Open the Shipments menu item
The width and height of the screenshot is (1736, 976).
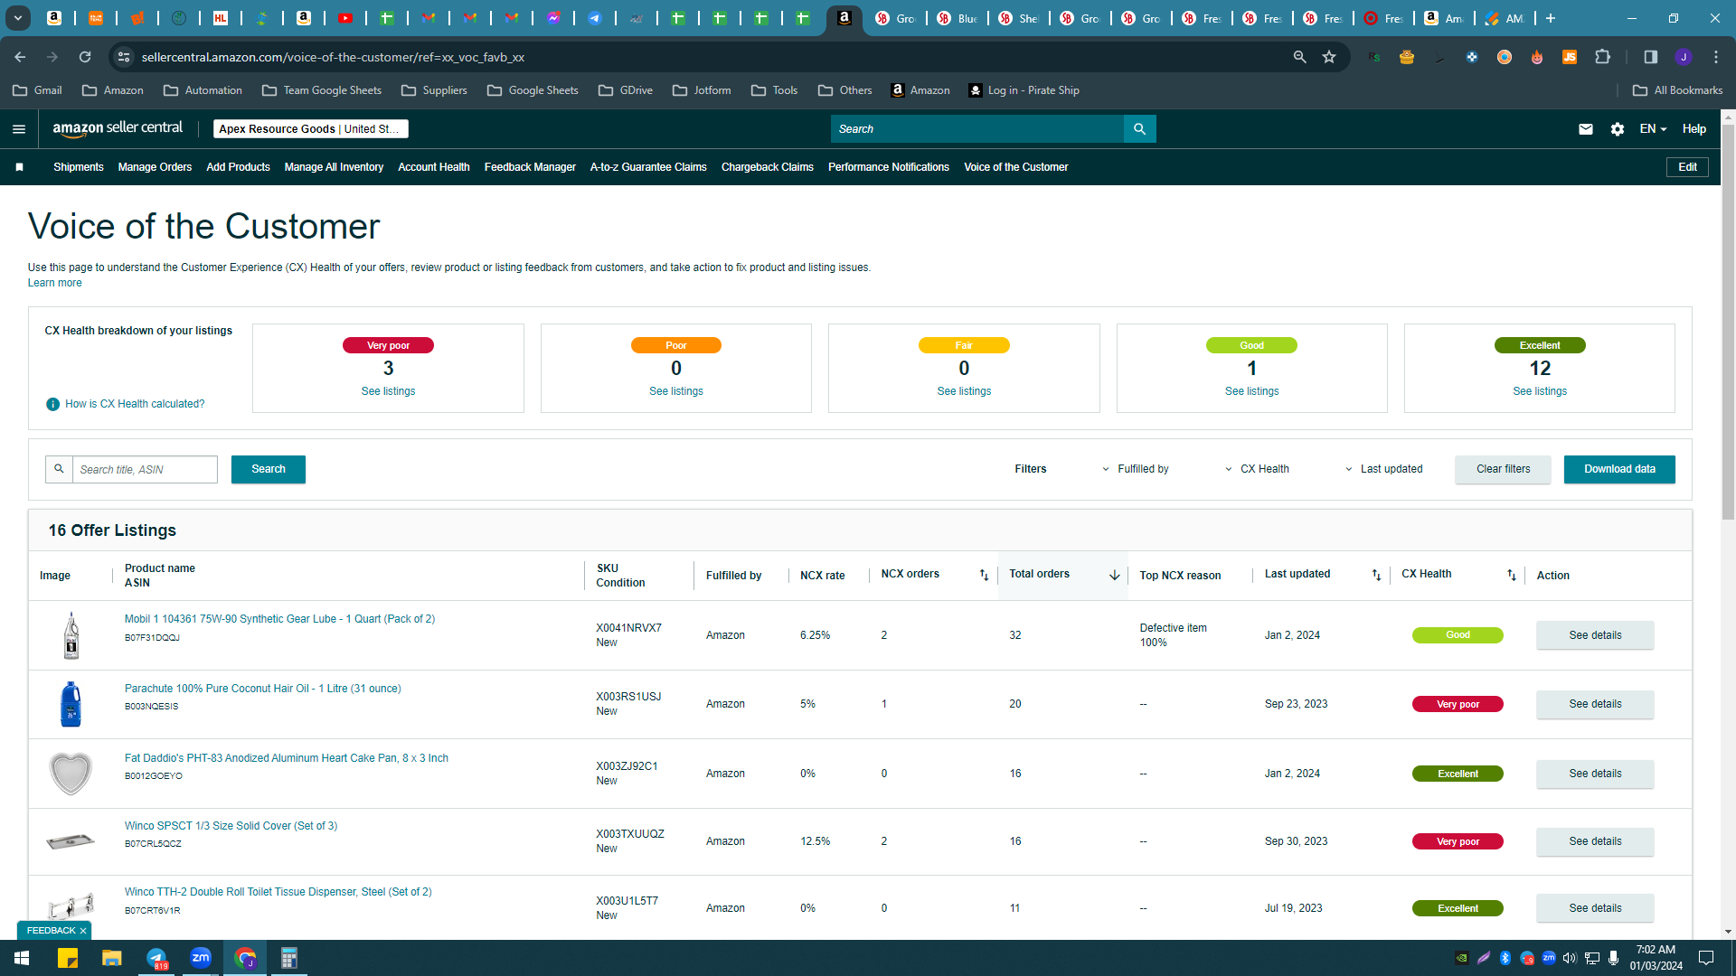coord(79,167)
